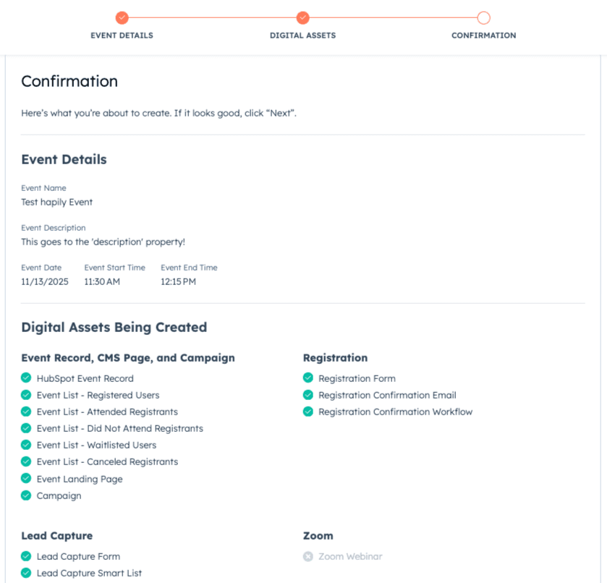Click the Confirmation step circle
This screenshot has height=583, width=607.
click(483, 17)
